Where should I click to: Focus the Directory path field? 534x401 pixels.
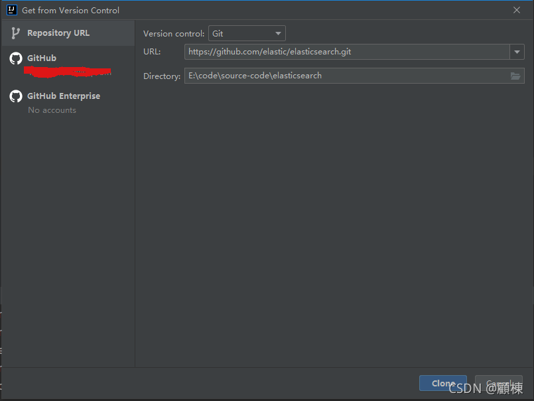click(x=354, y=76)
